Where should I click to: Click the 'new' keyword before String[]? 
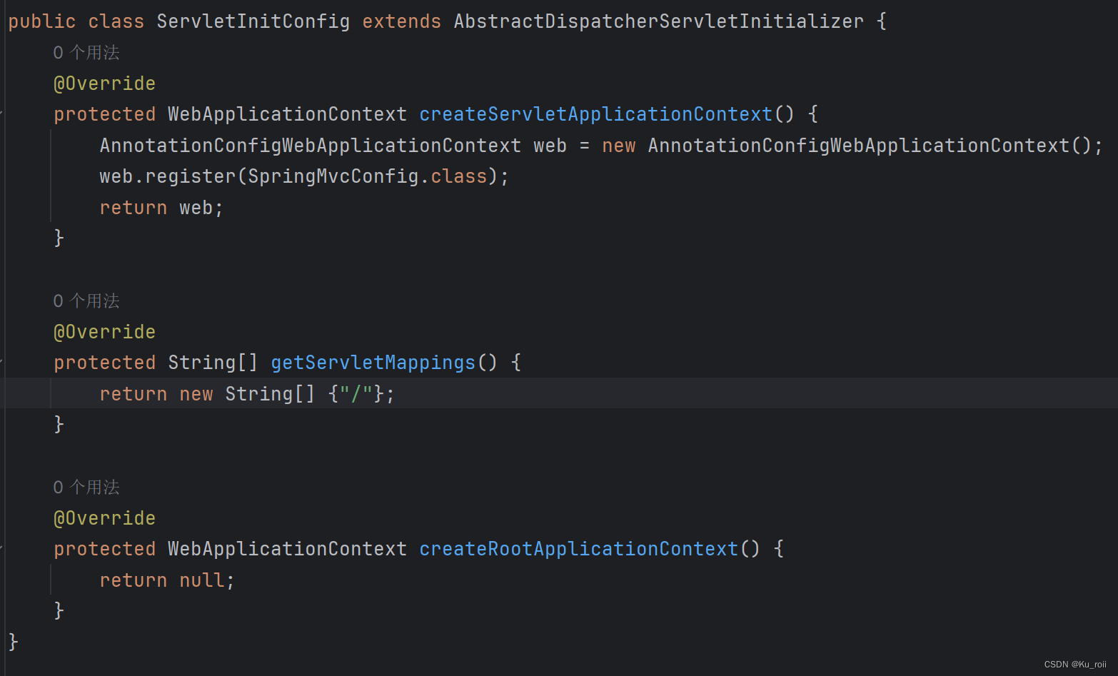(x=196, y=394)
